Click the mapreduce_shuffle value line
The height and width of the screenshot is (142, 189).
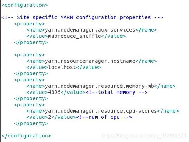(x=76, y=36)
